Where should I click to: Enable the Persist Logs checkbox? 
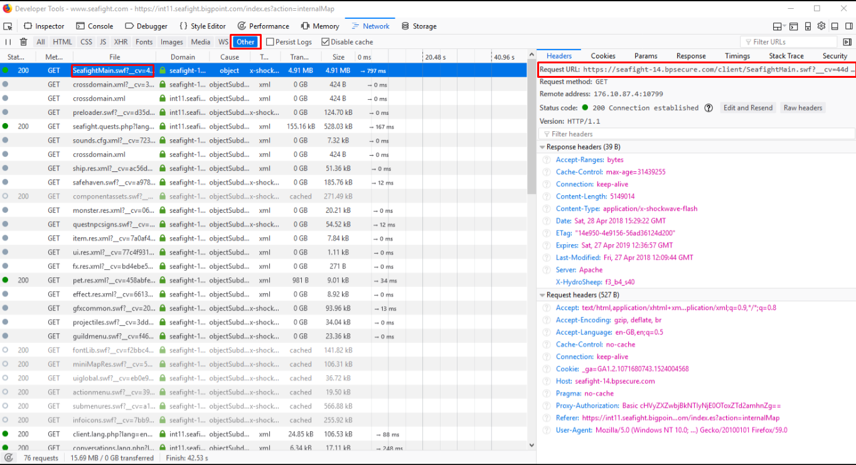270,42
